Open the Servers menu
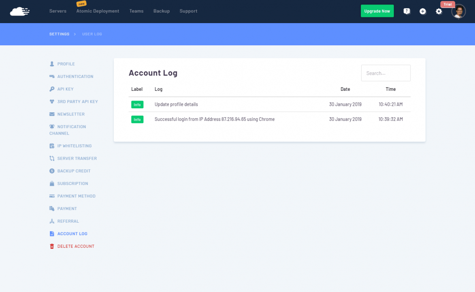475x292 pixels. point(58,11)
